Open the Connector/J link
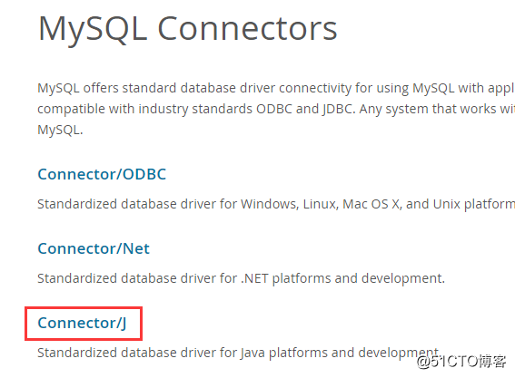This screenshot has height=378, width=515. tap(82, 323)
